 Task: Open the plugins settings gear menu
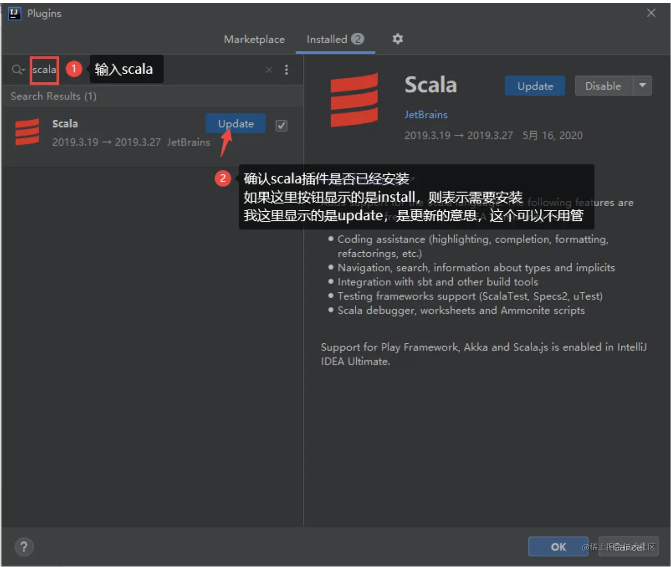tap(398, 39)
